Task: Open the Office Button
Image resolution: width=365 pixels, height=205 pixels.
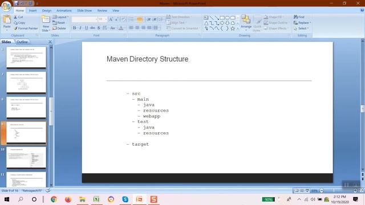Action: click(x=6, y=6)
